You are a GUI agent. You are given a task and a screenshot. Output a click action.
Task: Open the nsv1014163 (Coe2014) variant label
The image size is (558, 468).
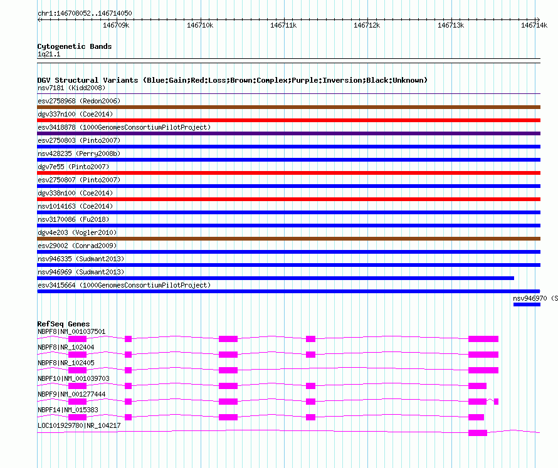click(x=75, y=206)
